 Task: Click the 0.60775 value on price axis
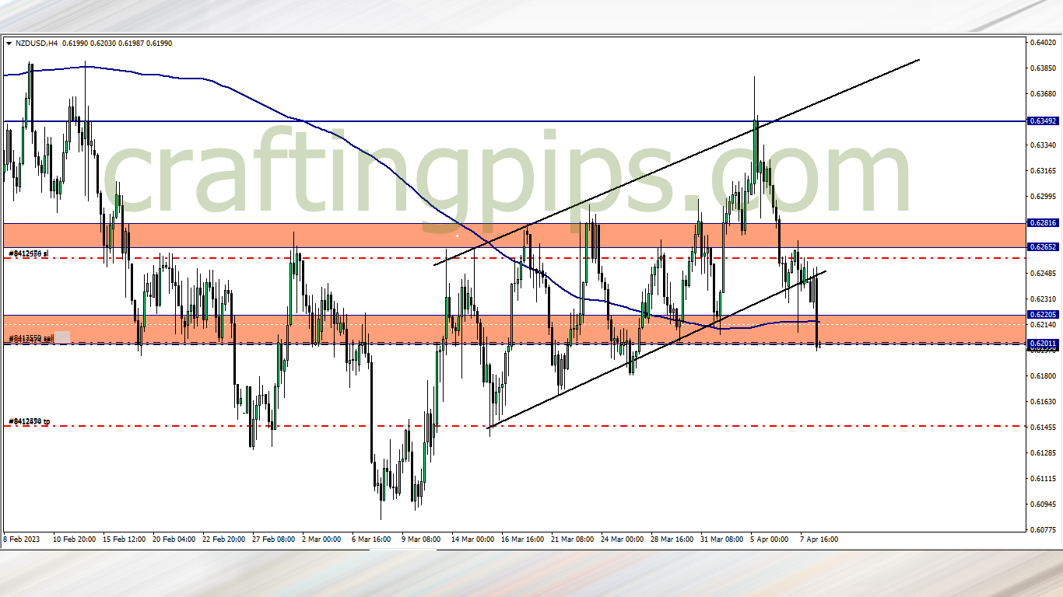coord(1043,530)
